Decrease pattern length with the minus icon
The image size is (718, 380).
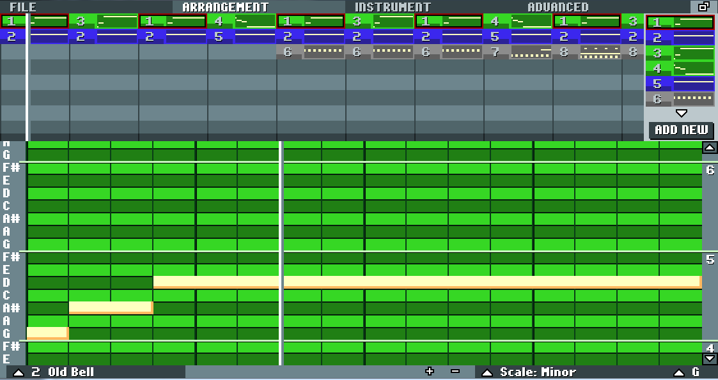(455, 371)
